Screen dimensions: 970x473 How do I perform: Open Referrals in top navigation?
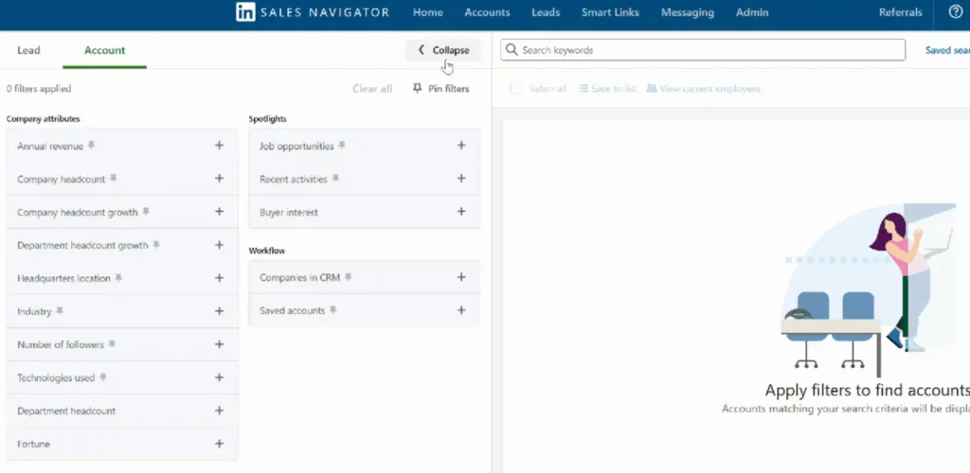point(900,12)
